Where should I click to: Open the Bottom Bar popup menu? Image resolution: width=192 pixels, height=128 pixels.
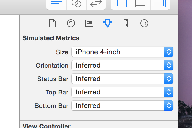[122, 106]
